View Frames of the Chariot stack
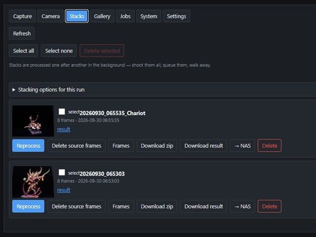 [x=121, y=146]
